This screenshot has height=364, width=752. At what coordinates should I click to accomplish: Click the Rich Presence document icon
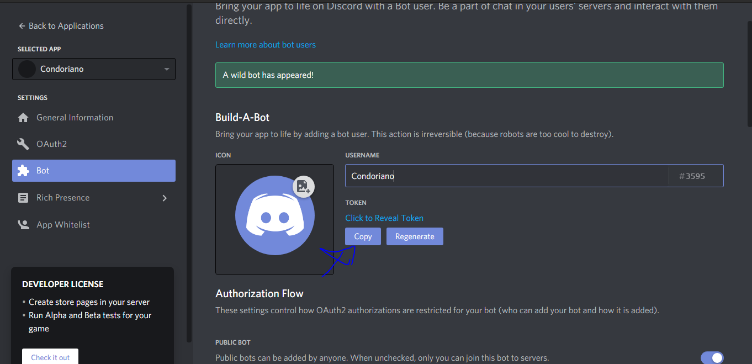click(23, 198)
